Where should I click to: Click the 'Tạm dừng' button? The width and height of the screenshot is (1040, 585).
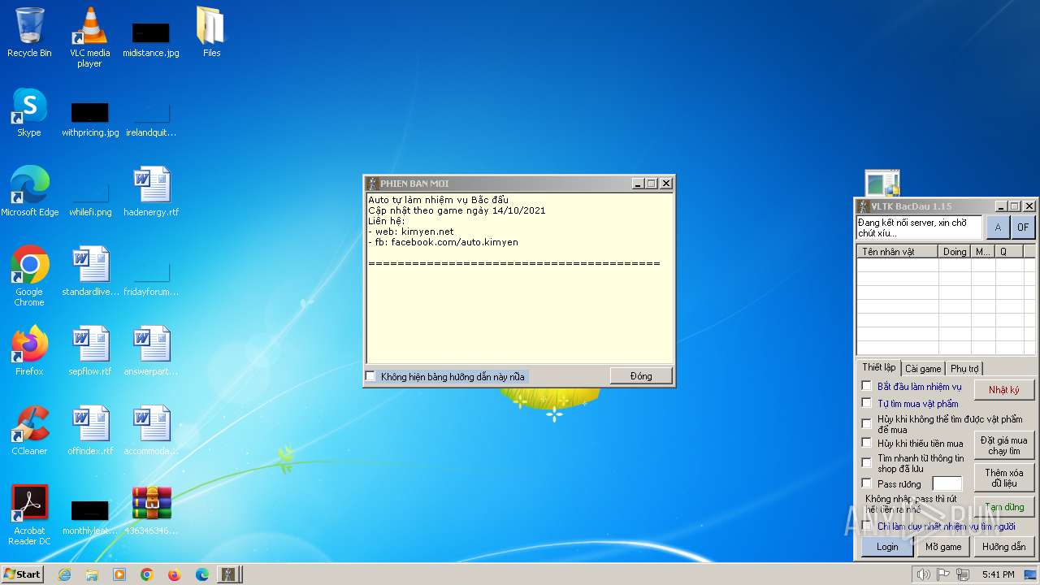1003,507
